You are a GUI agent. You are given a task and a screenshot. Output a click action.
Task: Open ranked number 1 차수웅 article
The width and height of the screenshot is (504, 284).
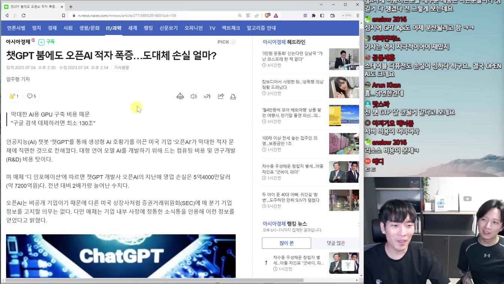pos(298,260)
